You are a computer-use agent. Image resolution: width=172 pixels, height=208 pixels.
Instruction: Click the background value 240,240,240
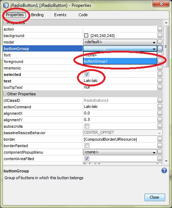[103, 36]
